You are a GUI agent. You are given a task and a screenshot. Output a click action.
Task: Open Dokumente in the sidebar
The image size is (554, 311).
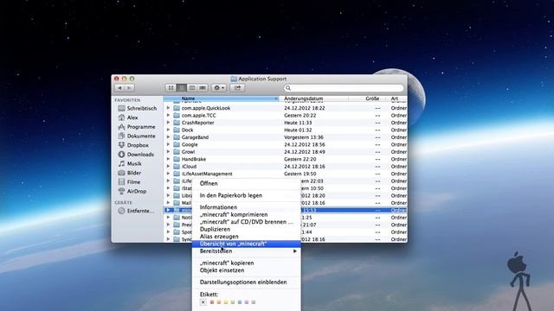[137, 136]
